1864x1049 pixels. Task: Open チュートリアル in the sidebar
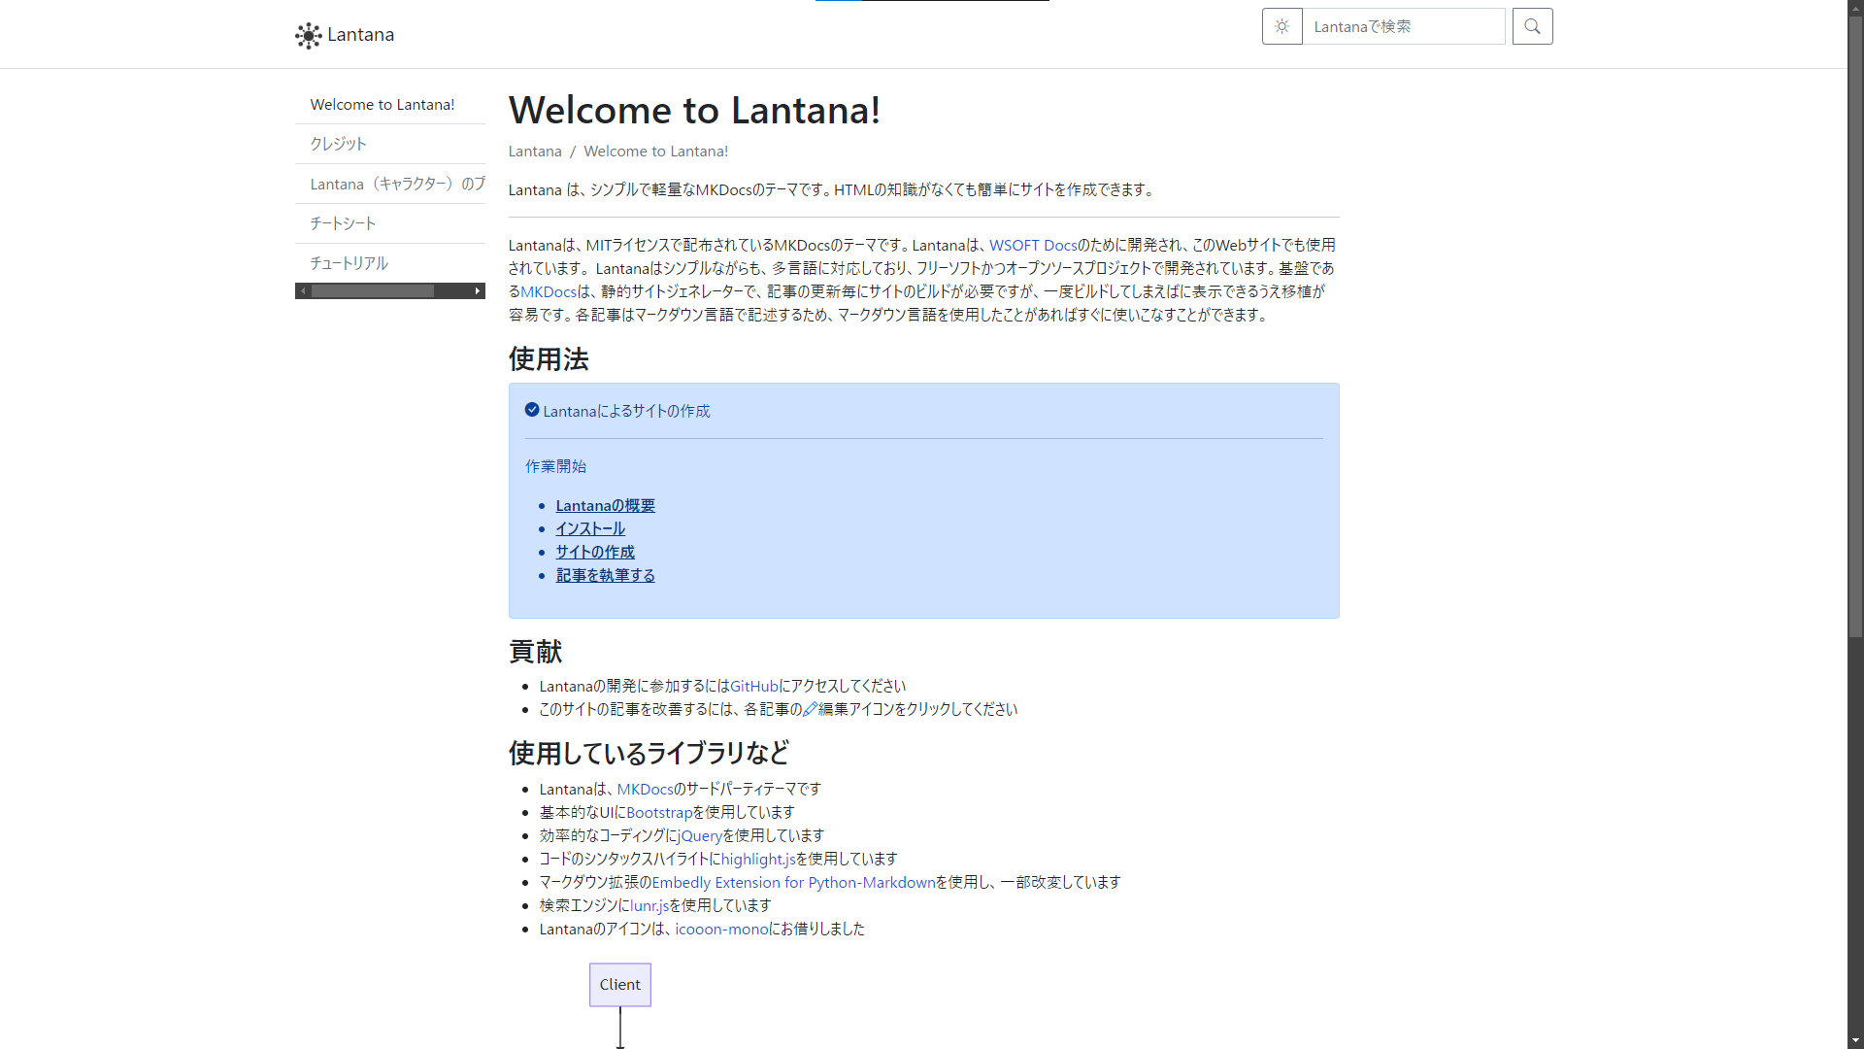coord(349,263)
